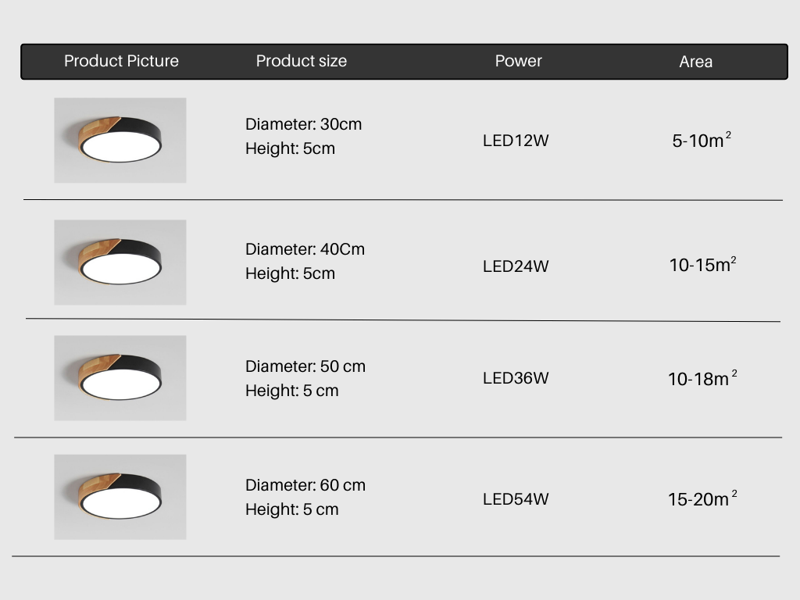Click the LED36W power value
This screenshot has height=600, width=800.
[516, 378]
